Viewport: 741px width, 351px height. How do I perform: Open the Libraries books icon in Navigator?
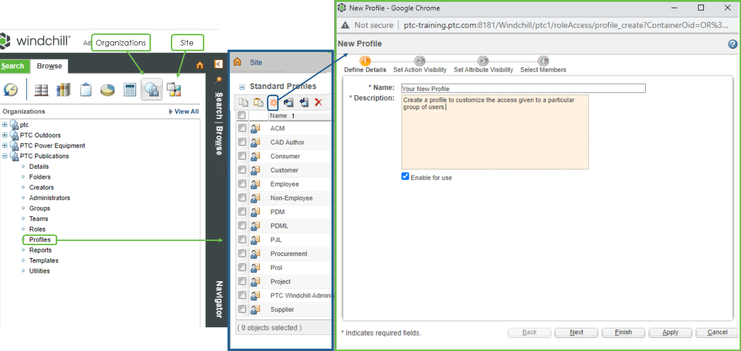tap(63, 89)
